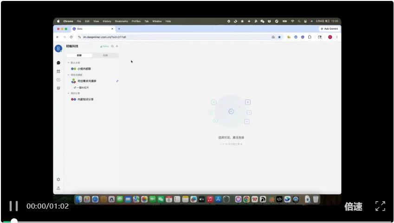Viewport: 394px width, 223px height.
Task: Open the App Store icon in Dock
Action: pyautogui.click(x=218, y=199)
